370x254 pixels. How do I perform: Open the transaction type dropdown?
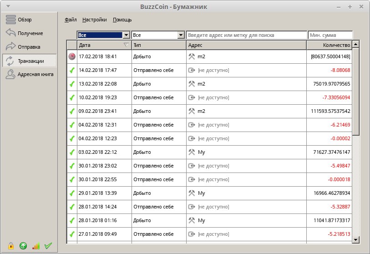tap(158, 35)
